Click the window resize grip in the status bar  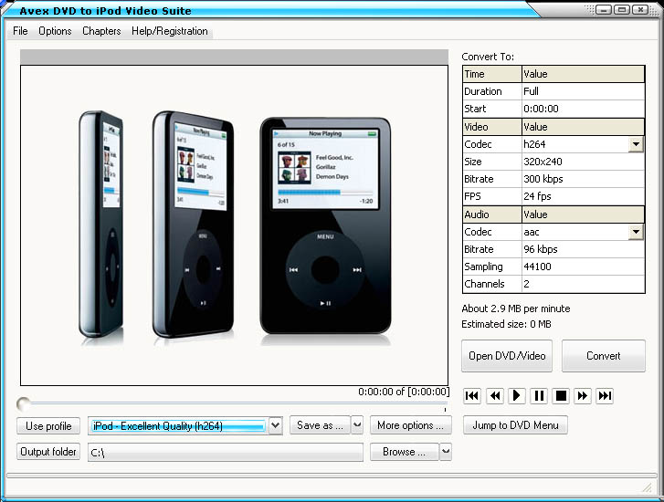click(x=647, y=488)
